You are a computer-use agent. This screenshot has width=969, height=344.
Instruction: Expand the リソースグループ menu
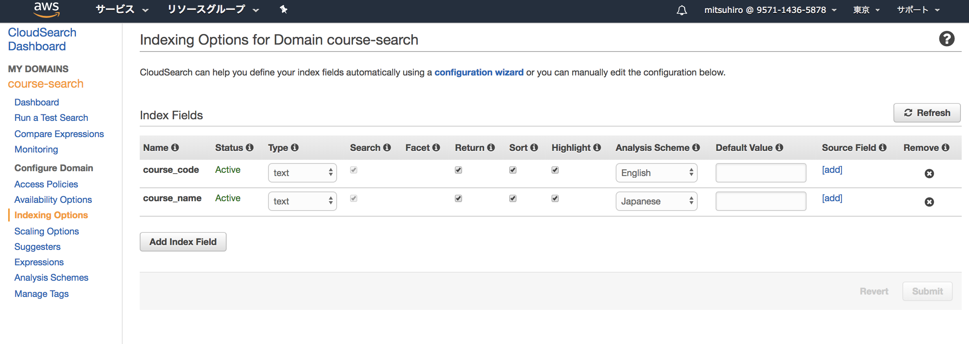(213, 10)
